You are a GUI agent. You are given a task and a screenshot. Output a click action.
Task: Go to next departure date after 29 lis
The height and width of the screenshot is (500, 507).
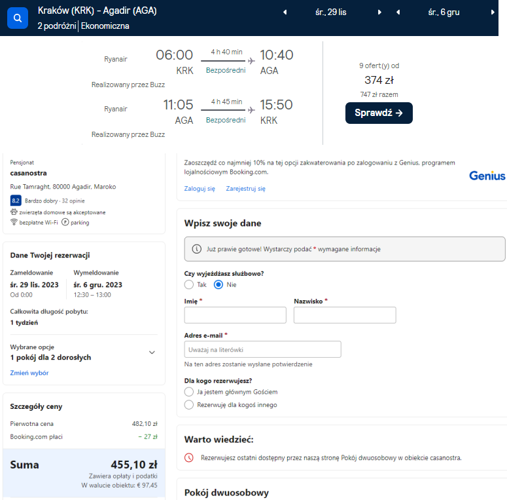click(x=379, y=12)
